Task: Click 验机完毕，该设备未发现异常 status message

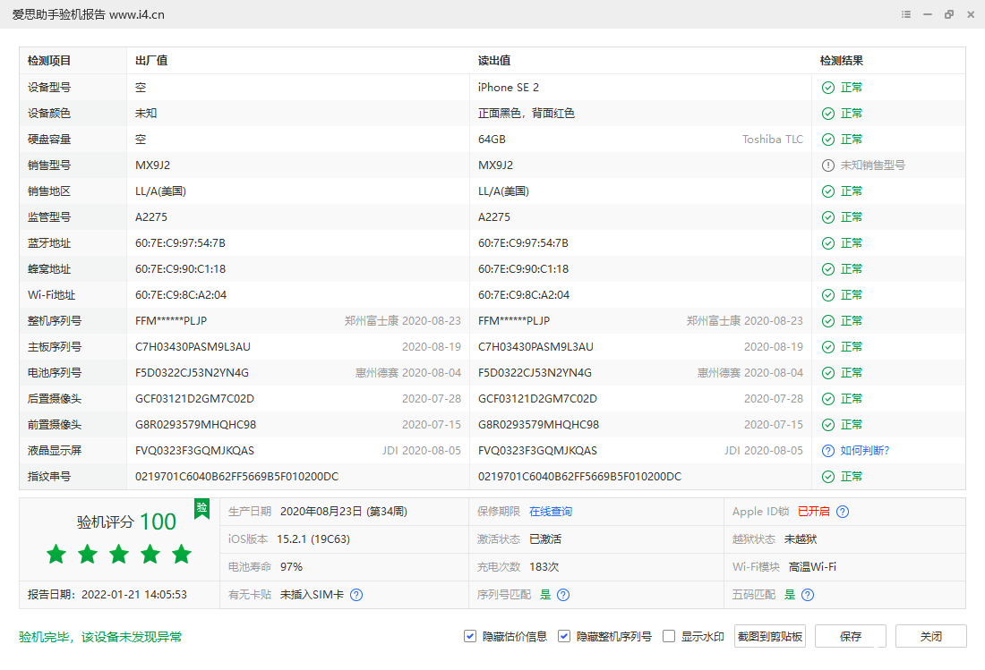Action: click(100, 638)
